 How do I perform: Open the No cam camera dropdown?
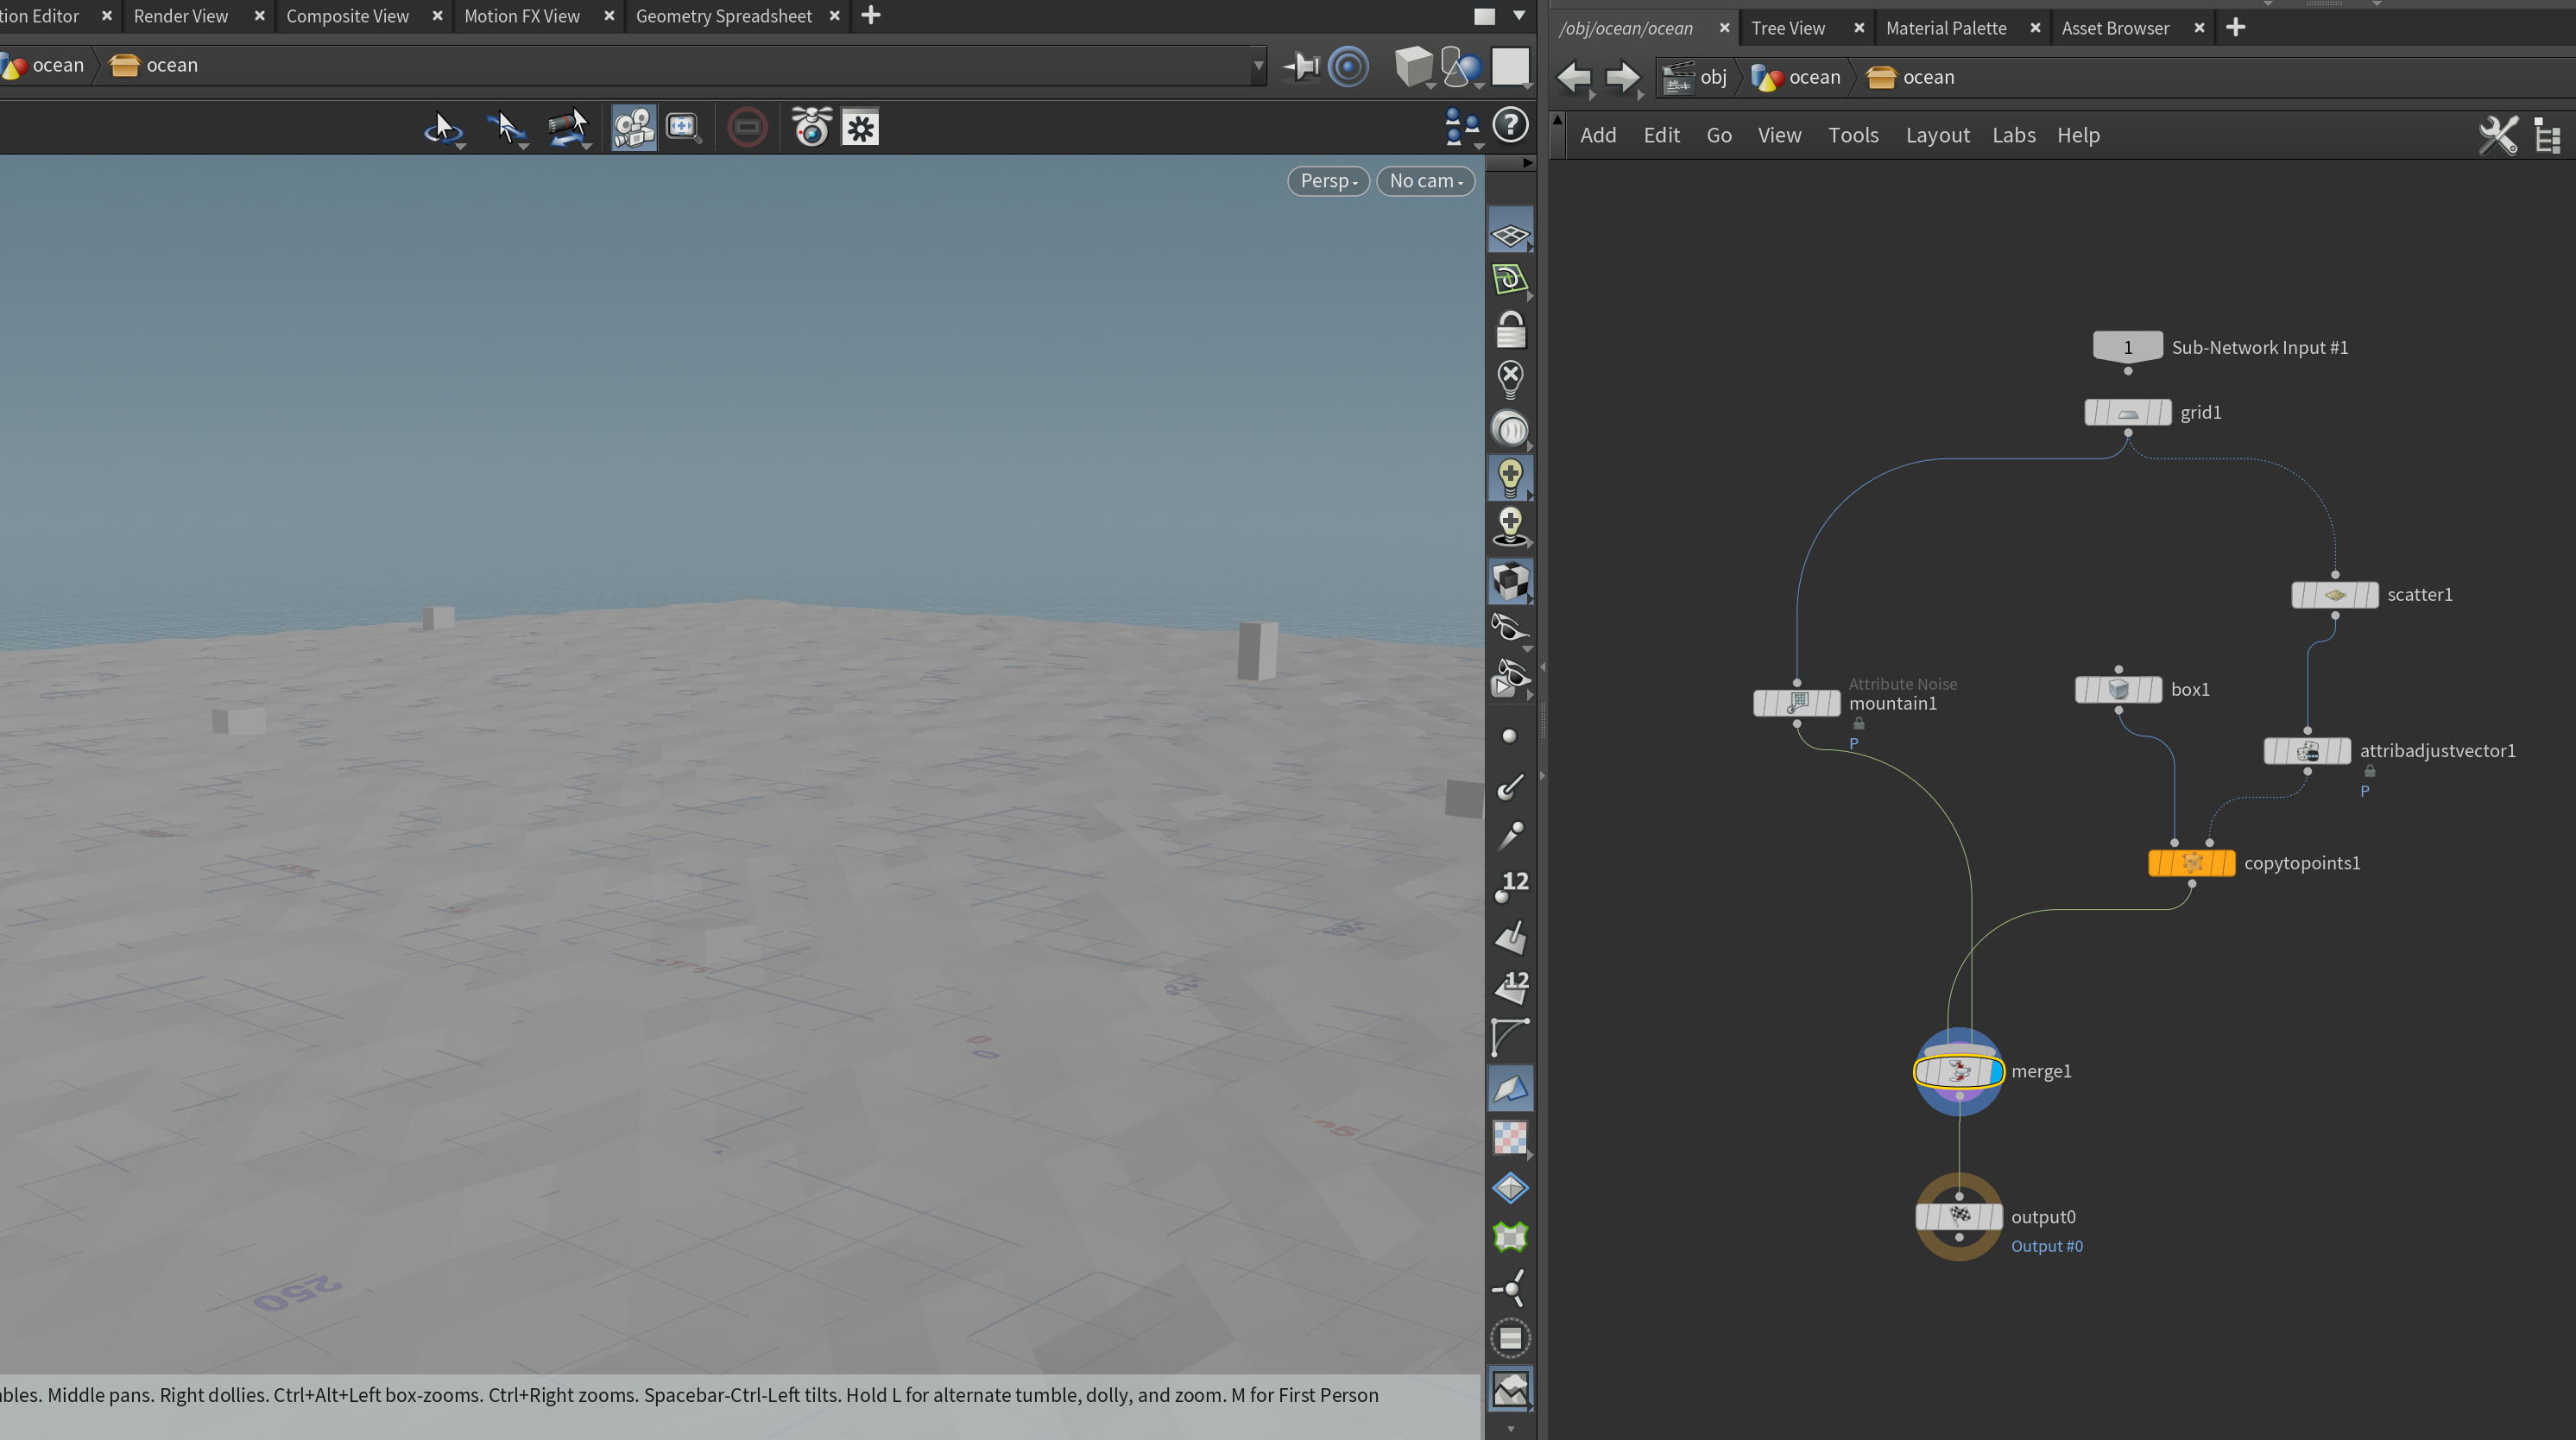tap(1425, 181)
